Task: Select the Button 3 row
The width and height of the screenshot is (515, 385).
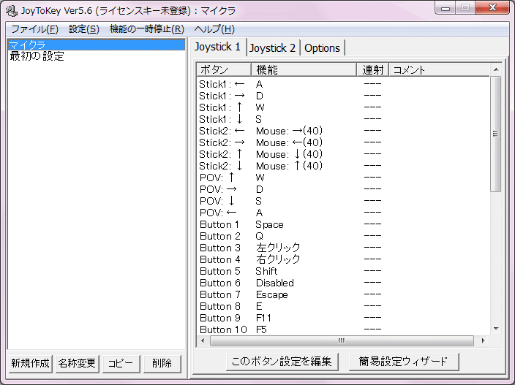Action: click(x=343, y=248)
